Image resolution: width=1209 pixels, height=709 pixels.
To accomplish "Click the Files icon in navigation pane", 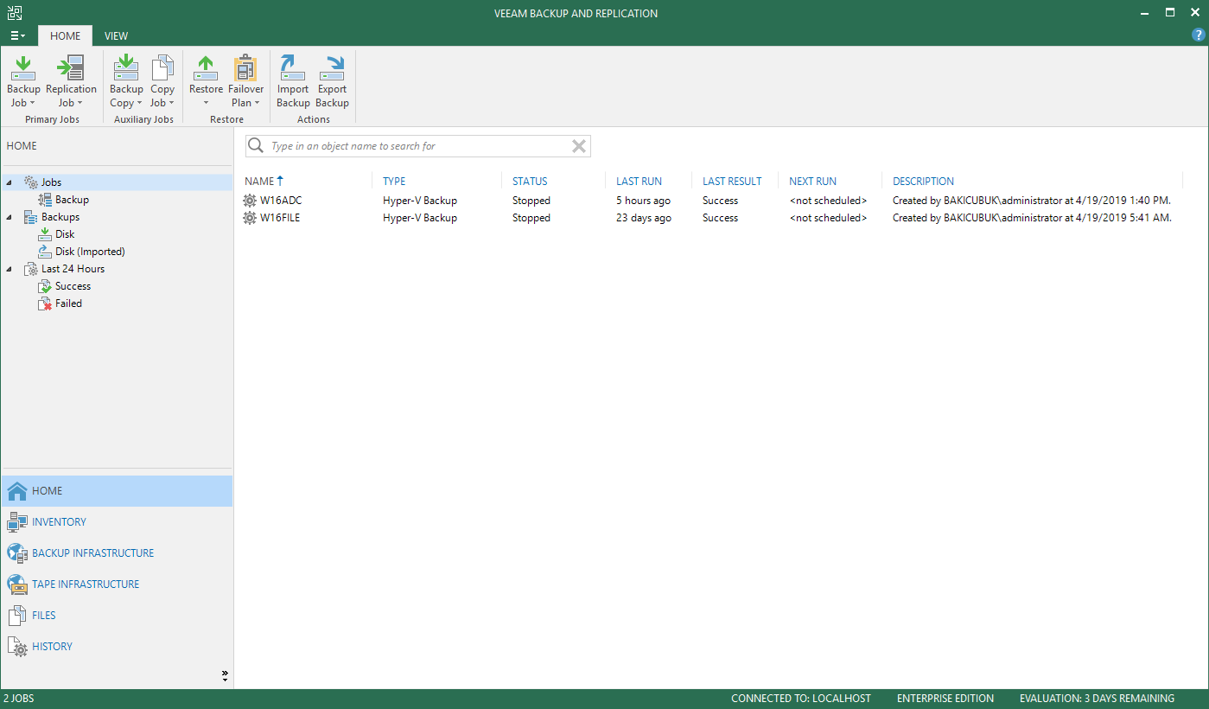I will (x=17, y=616).
